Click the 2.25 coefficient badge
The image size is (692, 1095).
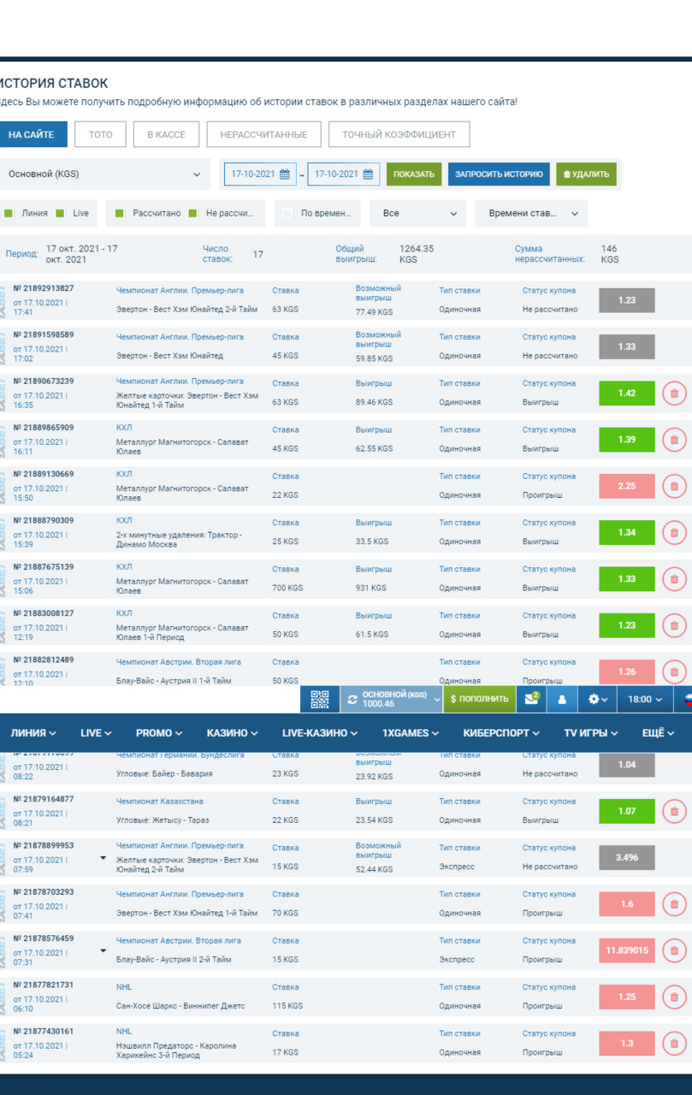point(627,486)
